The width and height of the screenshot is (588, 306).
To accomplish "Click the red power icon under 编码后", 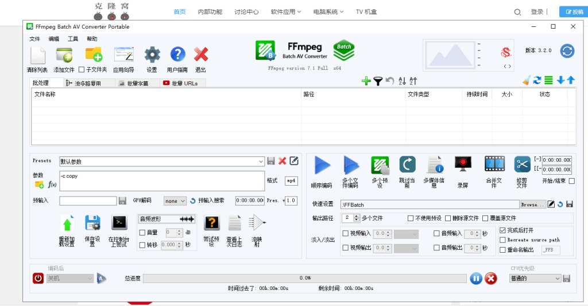I will 38,278.
